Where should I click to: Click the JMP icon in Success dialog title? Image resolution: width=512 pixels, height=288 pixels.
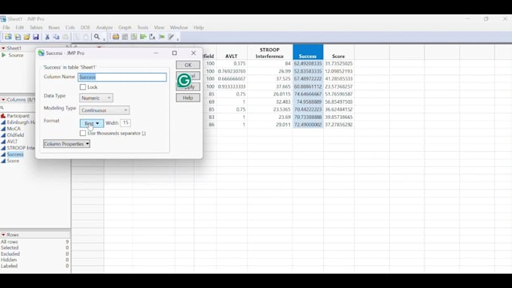pos(41,53)
